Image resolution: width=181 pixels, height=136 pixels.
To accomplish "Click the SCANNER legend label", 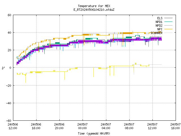I will tap(156, 33).
